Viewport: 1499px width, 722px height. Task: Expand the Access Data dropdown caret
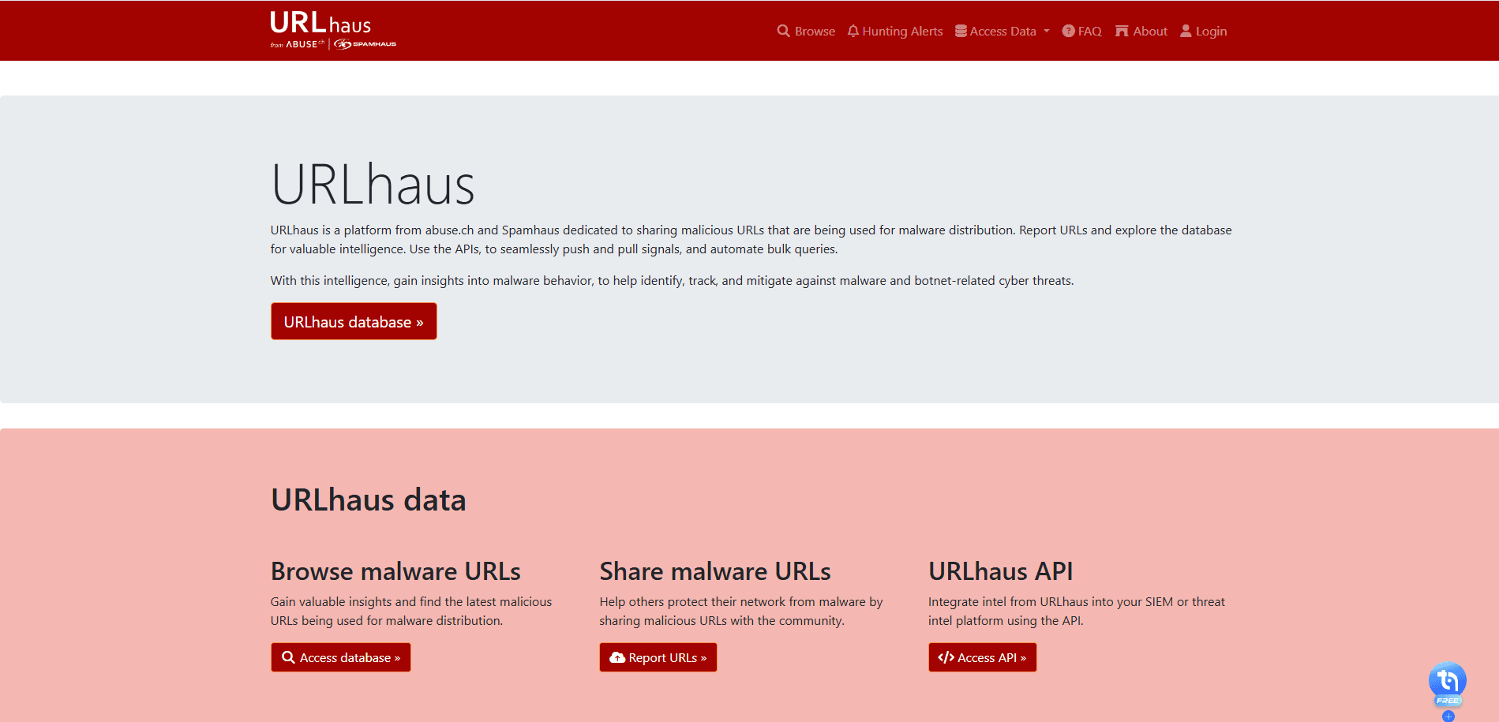1047,32
